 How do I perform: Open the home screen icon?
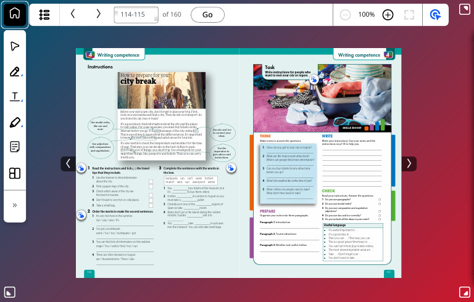coord(15,15)
